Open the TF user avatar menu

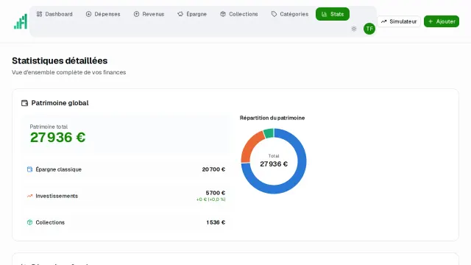coord(369,29)
